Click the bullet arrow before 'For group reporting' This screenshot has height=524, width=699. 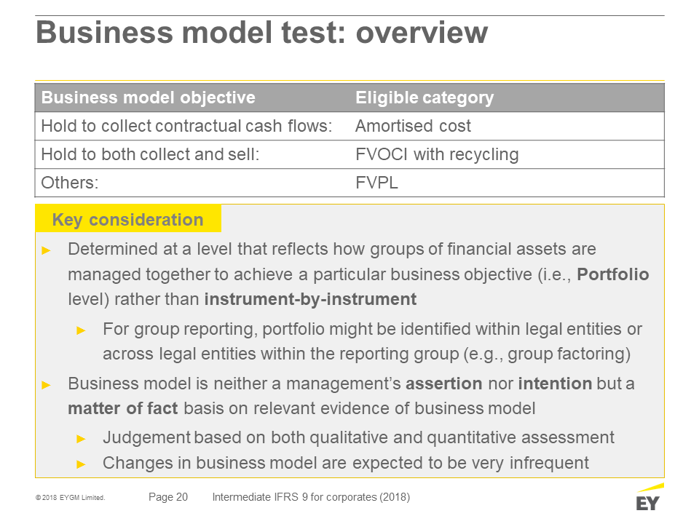click(81, 330)
